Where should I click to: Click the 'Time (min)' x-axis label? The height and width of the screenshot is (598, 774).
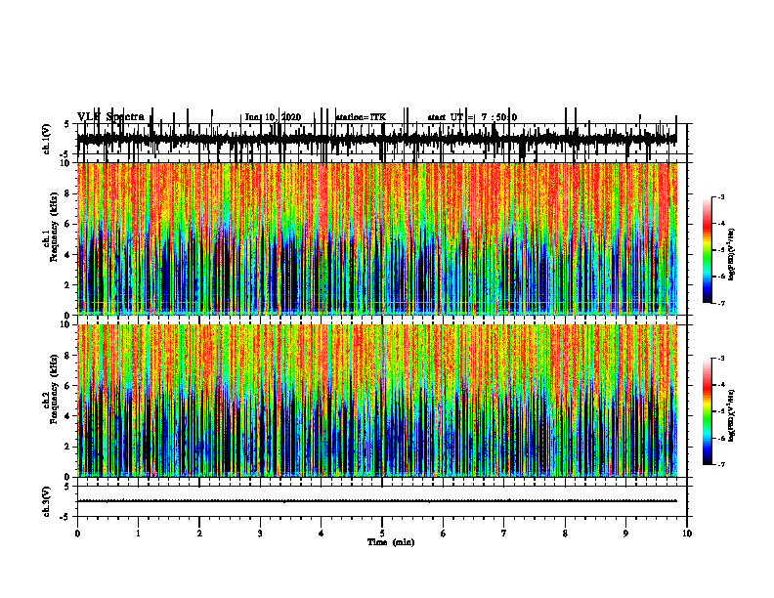tap(391, 542)
